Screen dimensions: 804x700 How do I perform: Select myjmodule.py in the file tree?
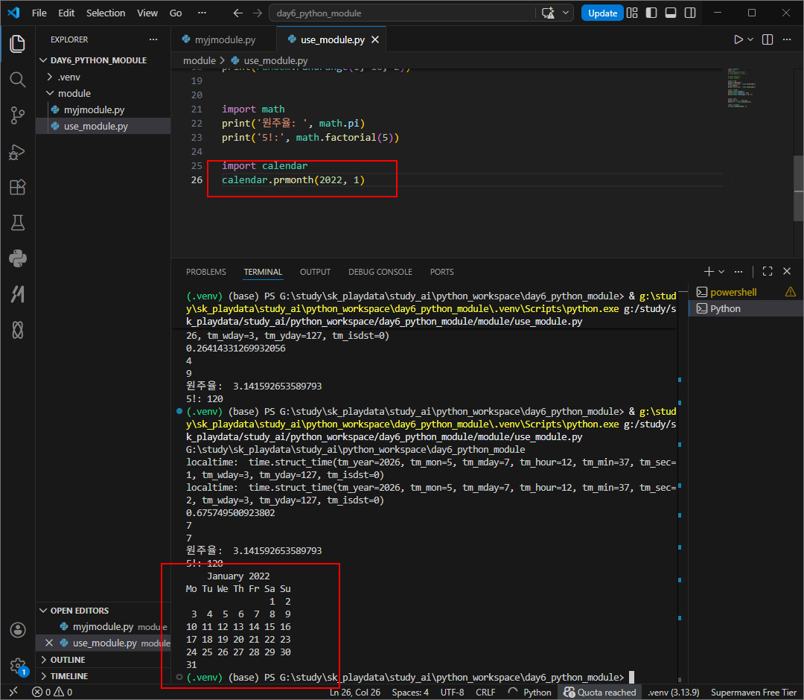103,109
